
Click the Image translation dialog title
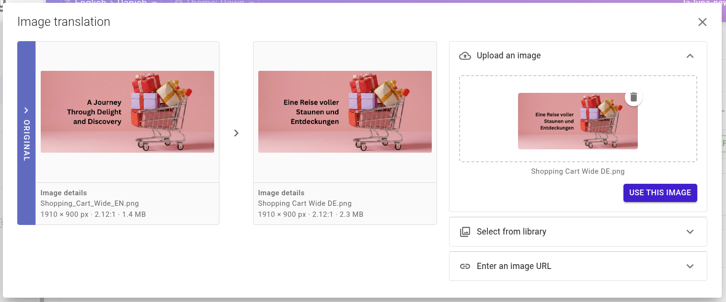(64, 22)
